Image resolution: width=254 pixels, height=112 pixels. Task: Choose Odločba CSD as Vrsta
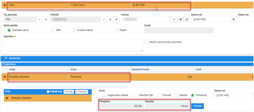(x=135, y=95)
